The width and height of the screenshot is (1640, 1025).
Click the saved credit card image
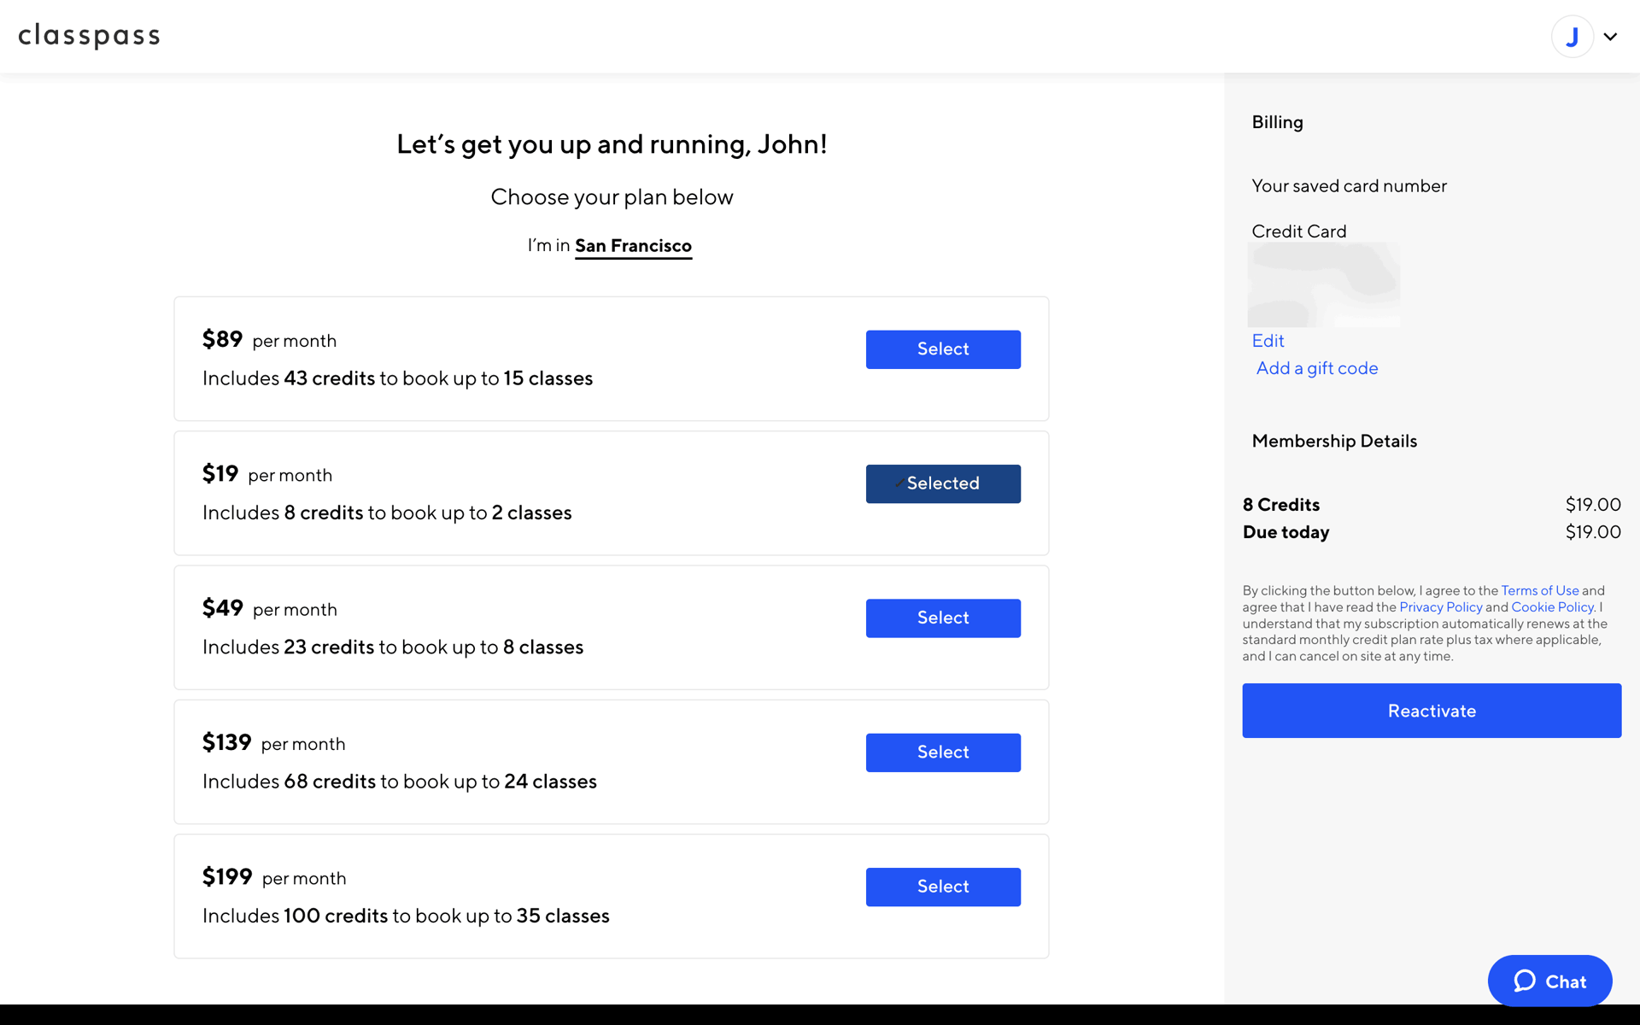pyautogui.click(x=1323, y=284)
